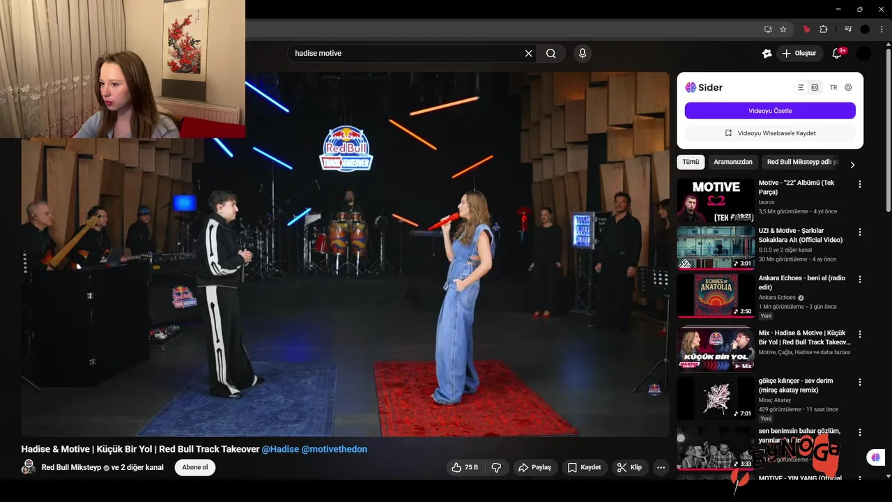Screen dimensions: 892x502
Task: Open Red Bull Miksteyp channel name
Action: pyautogui.click(x=71, y=467)
